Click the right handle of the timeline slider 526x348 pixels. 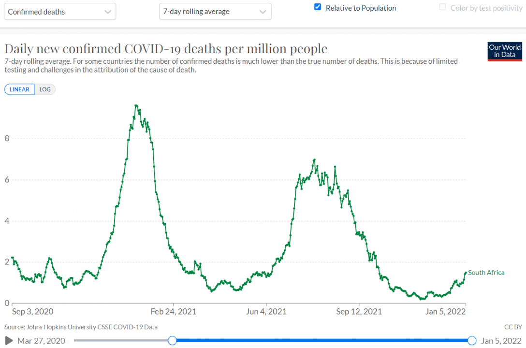[x=472, y=341]
